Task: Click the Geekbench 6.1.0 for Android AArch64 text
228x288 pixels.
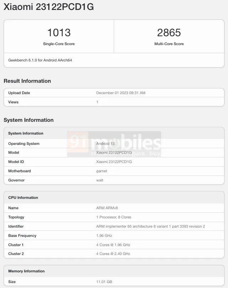Action: [40, 60]
